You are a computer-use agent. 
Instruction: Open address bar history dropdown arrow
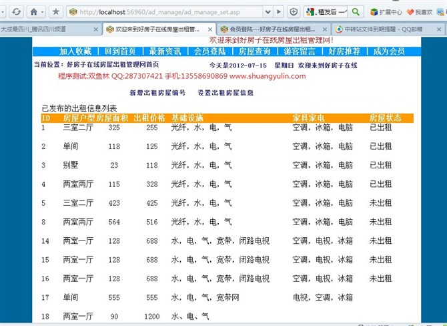(x=268, y=12)
